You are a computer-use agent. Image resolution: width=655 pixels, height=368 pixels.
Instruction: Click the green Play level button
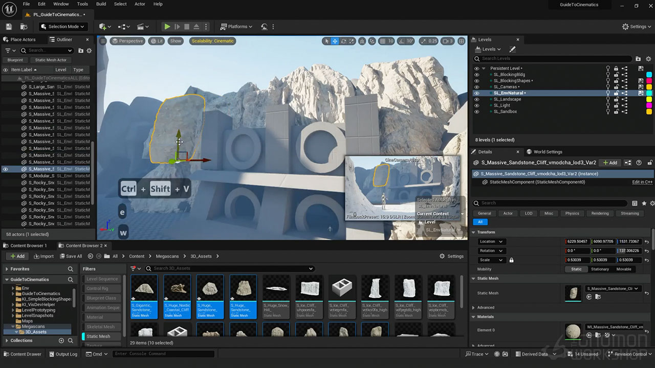[167, 27]
